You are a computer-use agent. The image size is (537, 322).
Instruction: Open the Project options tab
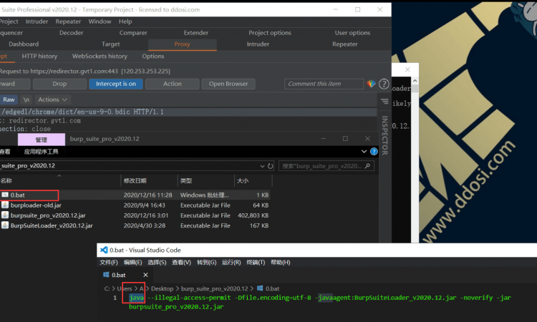(x=270, y=33)
